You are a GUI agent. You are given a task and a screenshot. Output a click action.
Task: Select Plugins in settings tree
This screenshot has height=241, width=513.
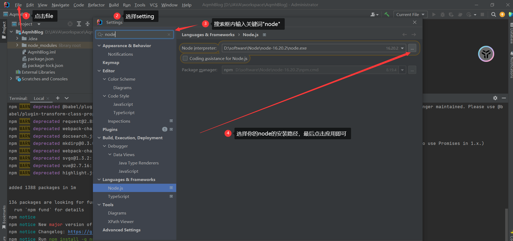tap(110, 129)
